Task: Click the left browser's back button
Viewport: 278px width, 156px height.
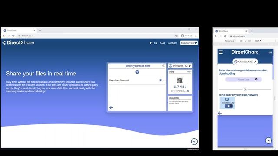Action: [x=4, y=36]
